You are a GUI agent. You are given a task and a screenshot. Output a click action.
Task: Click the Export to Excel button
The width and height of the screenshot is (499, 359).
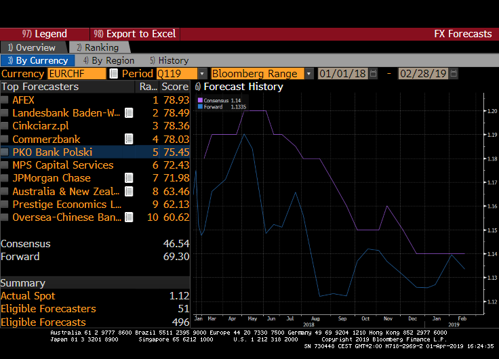click(x=134, y=34)
